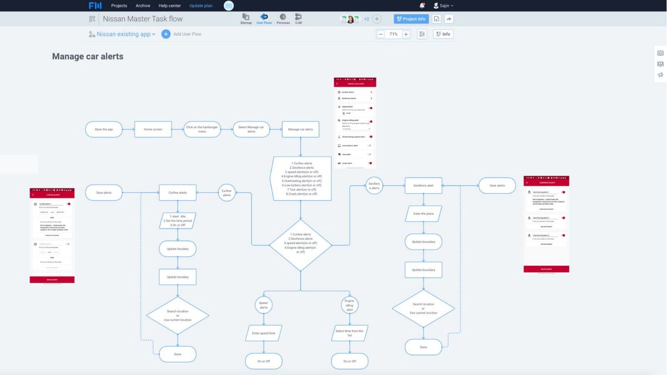Open the view settings sliders icon

422,34
